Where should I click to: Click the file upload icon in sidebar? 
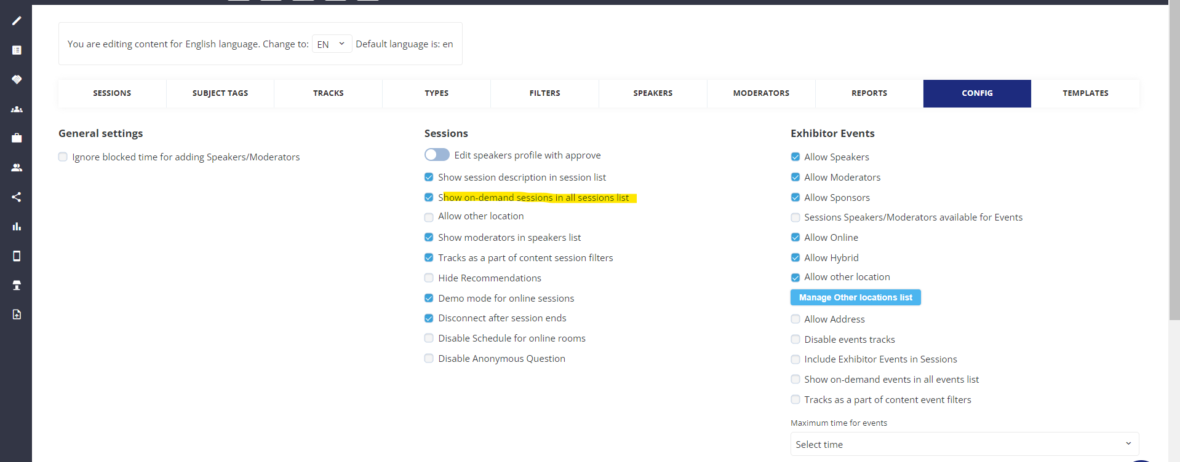pyautogui.click(x=17, y=315)
